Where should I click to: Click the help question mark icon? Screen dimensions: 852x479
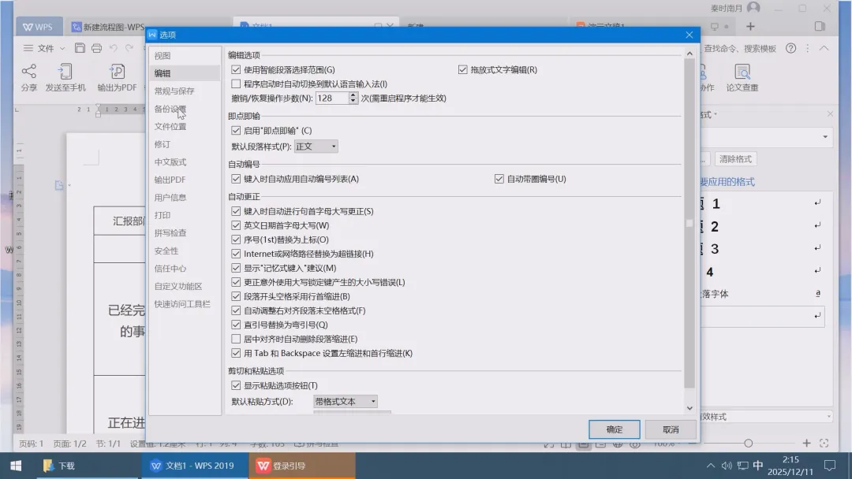(x=790, y=48)
